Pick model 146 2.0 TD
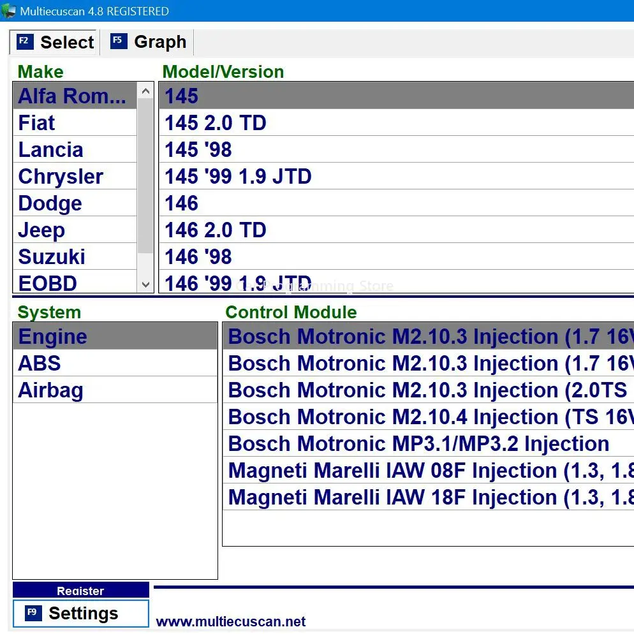 click(x=396, y=230)
